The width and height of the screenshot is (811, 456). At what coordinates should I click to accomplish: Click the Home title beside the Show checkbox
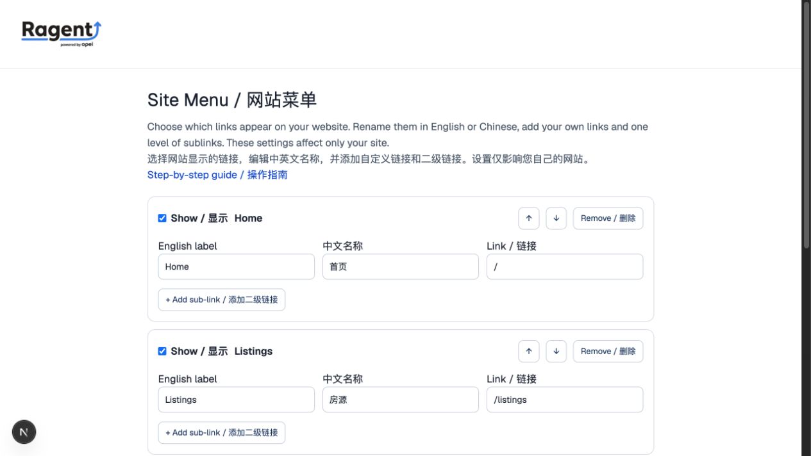point(248,218)
